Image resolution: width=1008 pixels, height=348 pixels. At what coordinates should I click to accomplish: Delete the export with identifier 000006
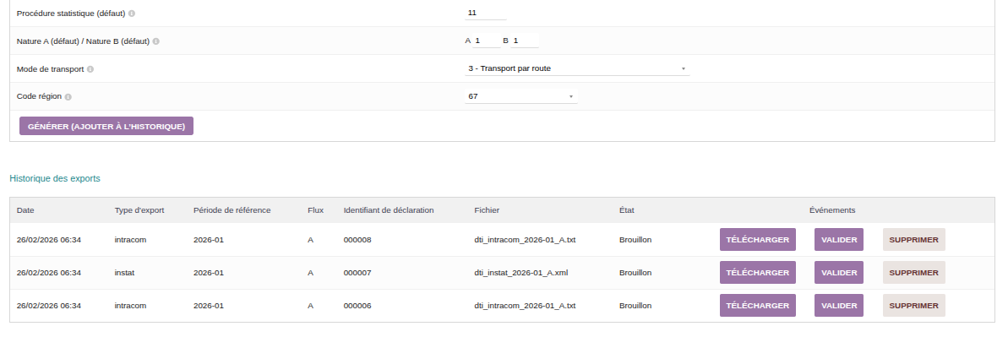tap(913, 306)
